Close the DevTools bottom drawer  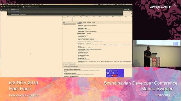point(131,65)
